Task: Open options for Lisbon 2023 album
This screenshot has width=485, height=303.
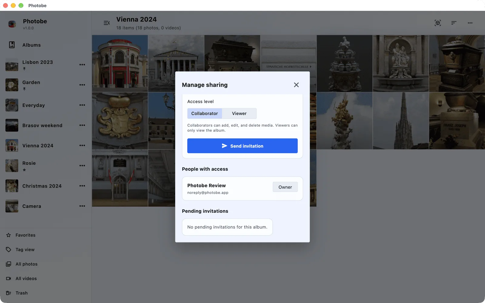Action: [x=82, y=65]
